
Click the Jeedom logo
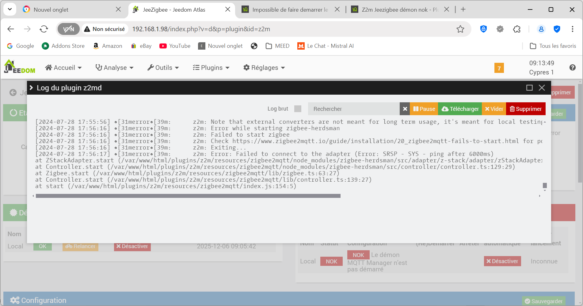(x=20, y=66)
